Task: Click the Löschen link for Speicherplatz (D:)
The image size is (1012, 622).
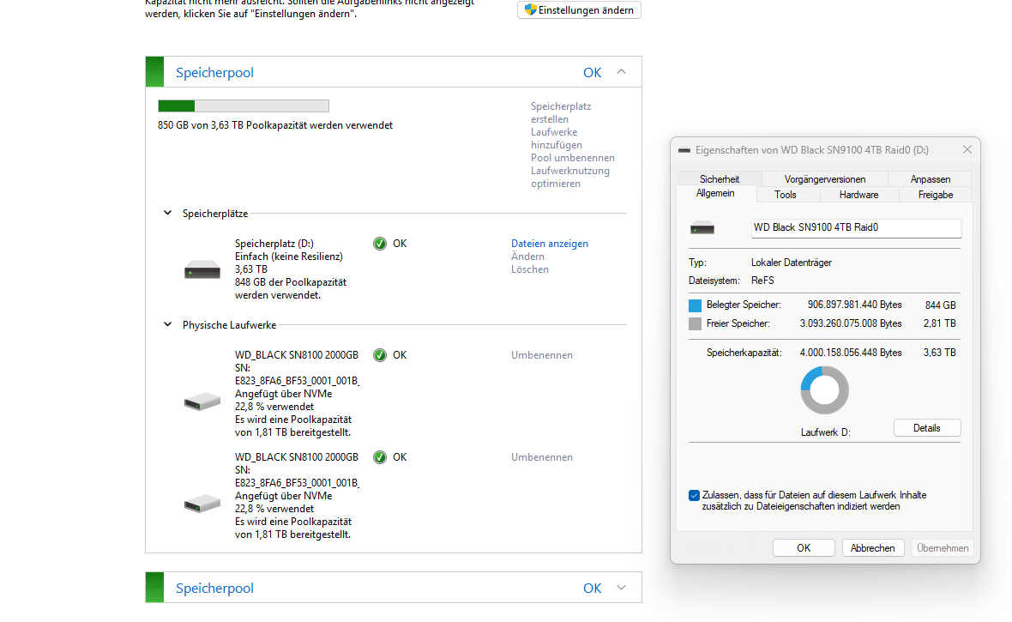Action: click(530, 269)
